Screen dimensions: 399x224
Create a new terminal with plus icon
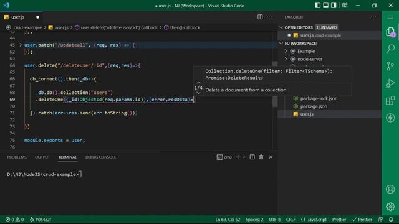coord(238,157)
